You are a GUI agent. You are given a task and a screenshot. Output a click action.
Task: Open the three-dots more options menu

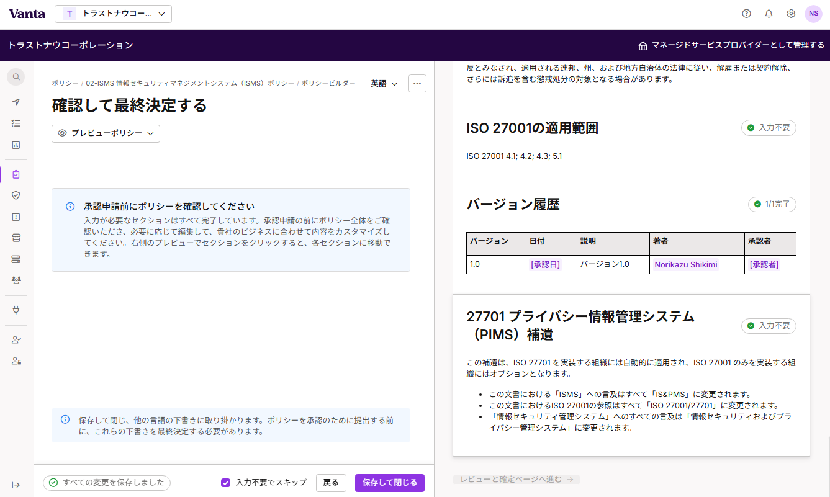(417, 83)
